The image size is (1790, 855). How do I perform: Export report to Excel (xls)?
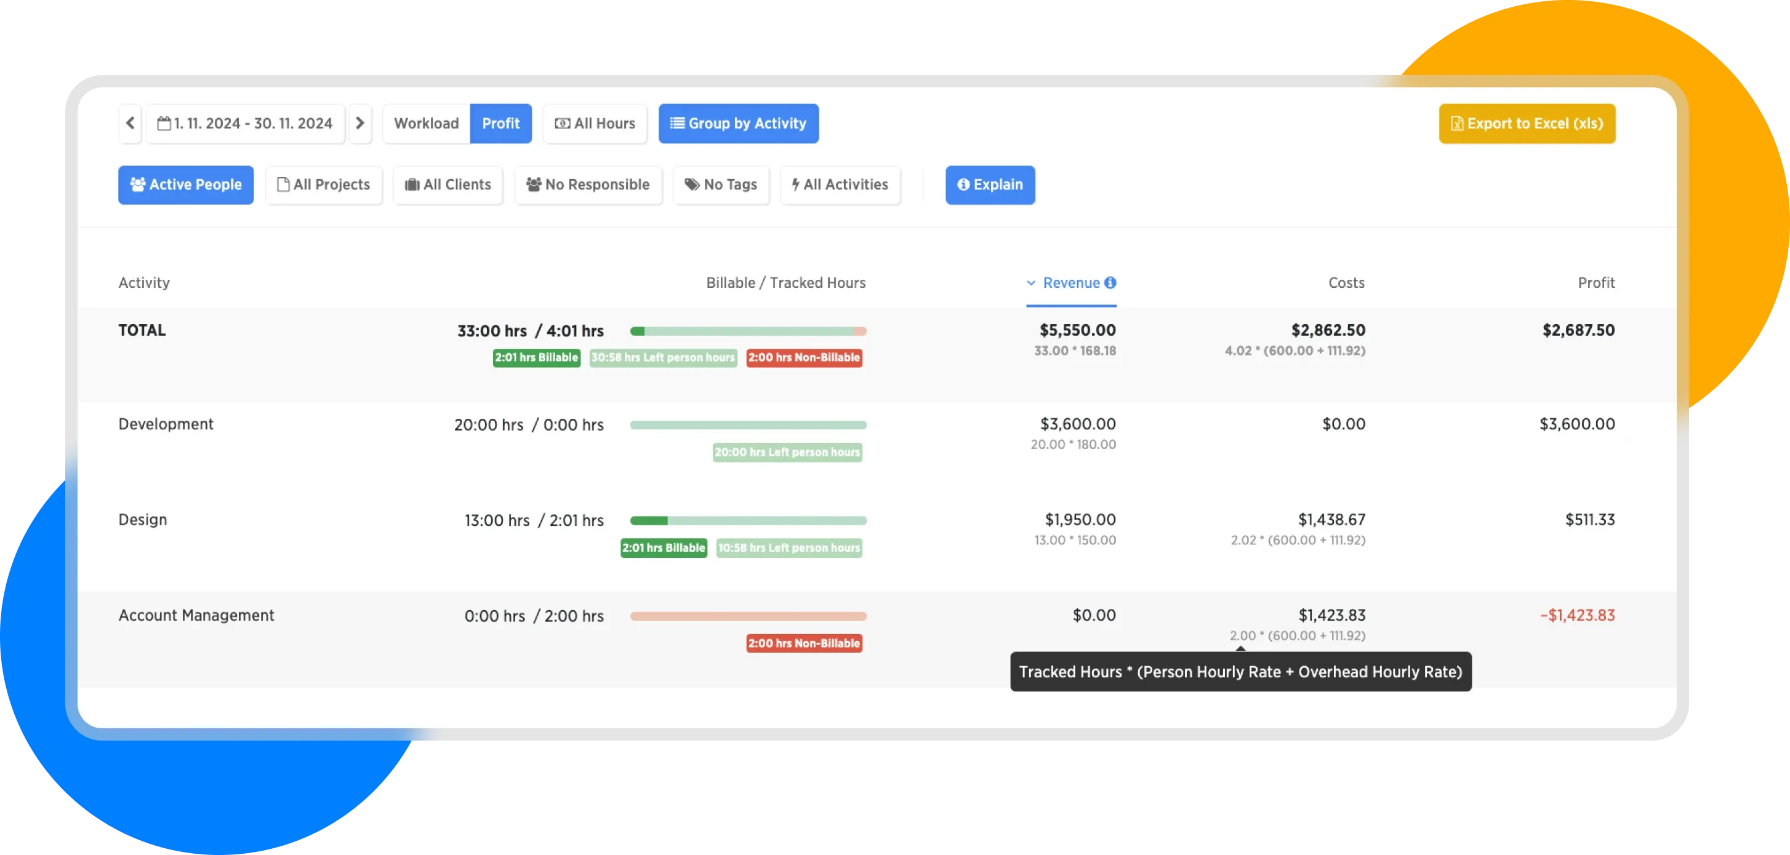[1527, 124]
